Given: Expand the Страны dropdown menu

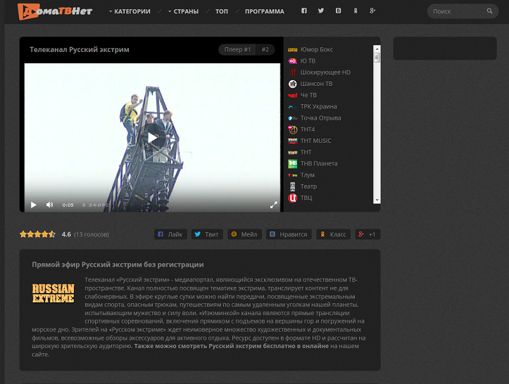Looking at the screenshot, I should coord(183,11).
